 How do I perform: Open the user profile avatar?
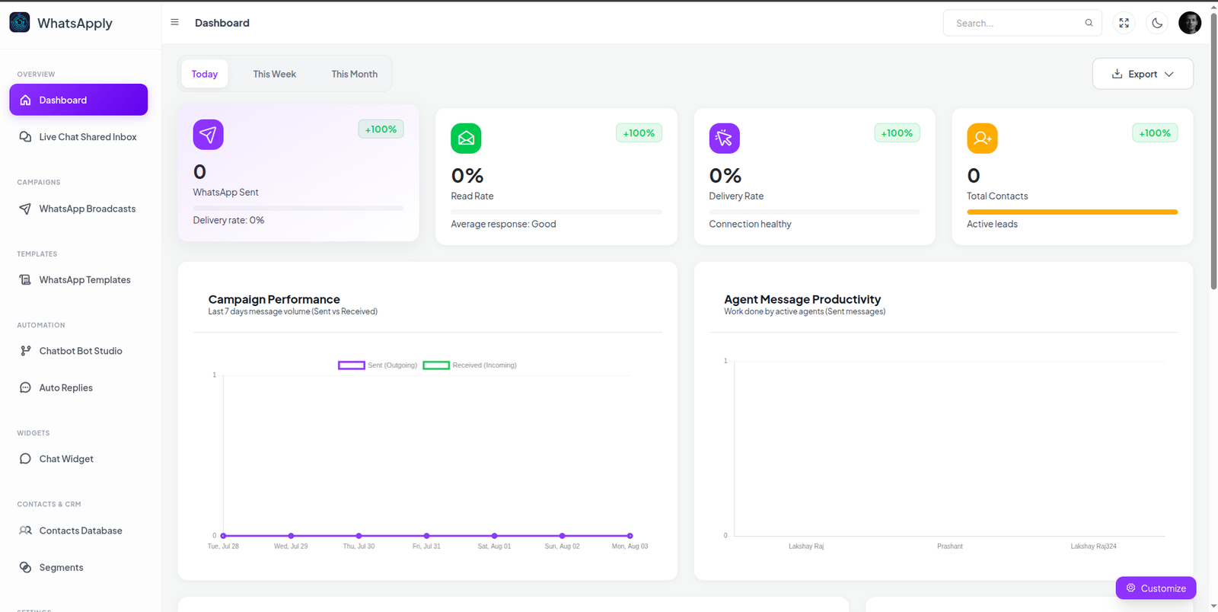click(1190, 23)
